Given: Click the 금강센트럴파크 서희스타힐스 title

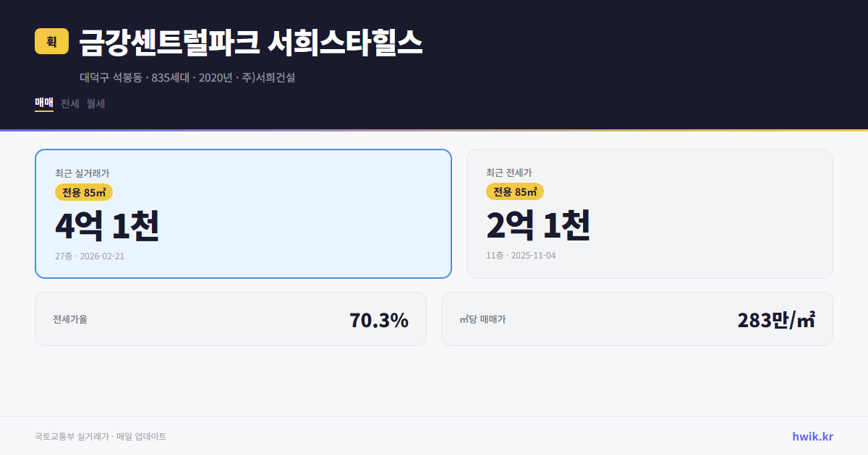Looking at the screenshot, I should (251, 41).
